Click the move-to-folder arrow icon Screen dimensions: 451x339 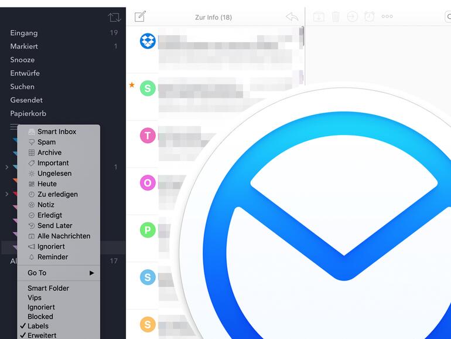pos(353,16)
